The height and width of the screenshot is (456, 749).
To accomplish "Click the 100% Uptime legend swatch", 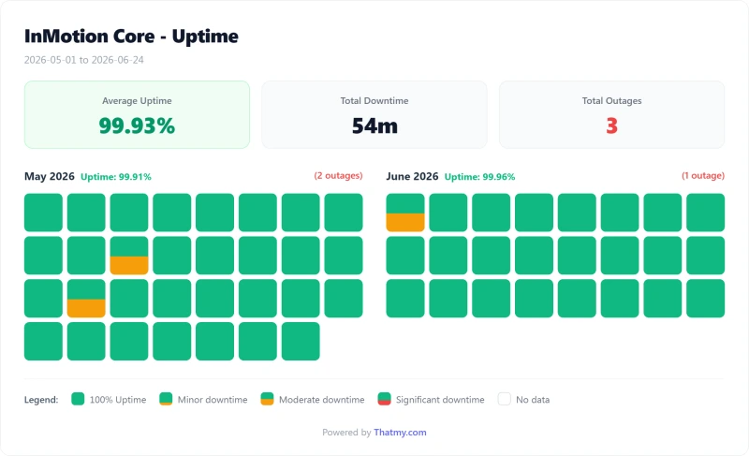I will pyautogui.click(x=78, y=399).
